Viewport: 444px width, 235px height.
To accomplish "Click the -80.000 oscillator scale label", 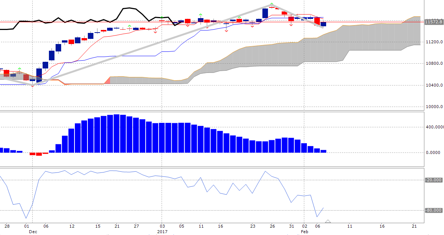I will [x=434, y=210].
